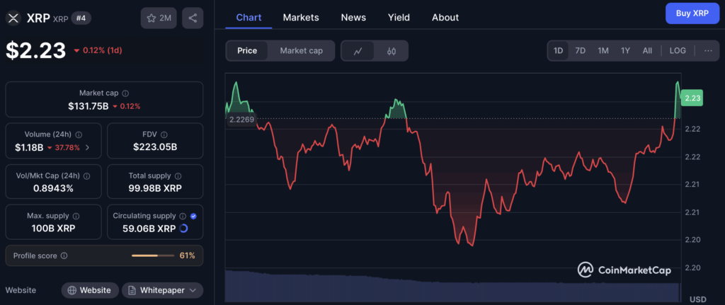Open the Website link button

pyautogui.click(x=90, y=290)
